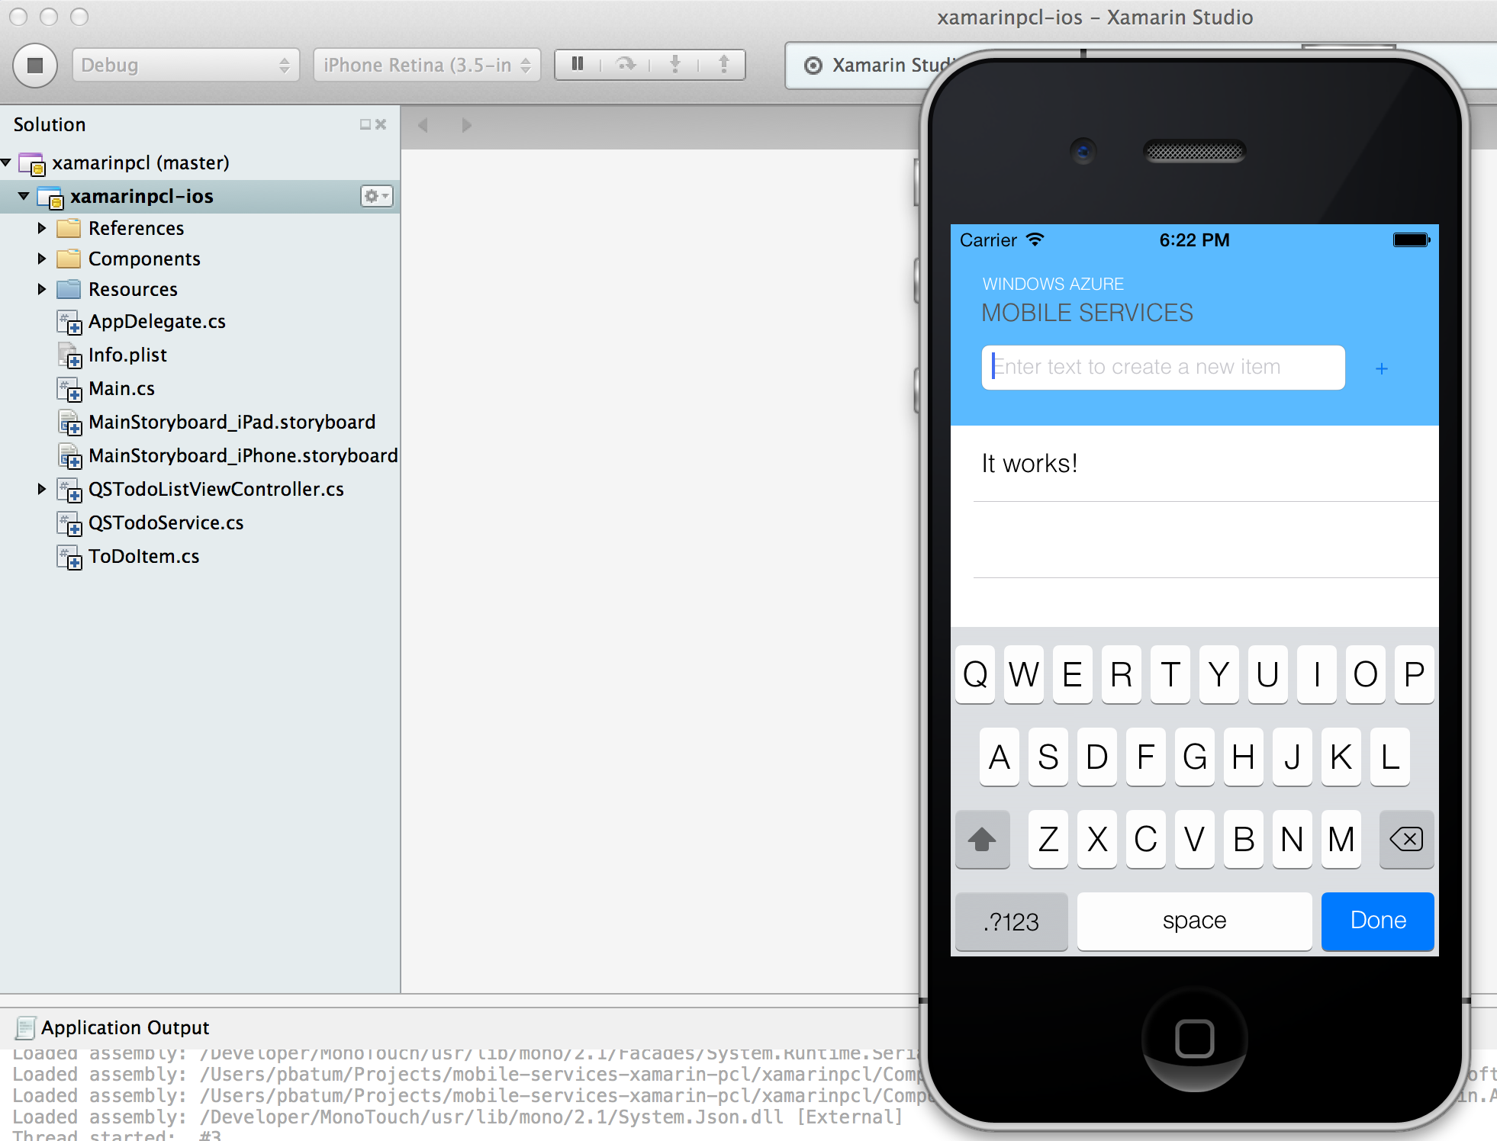Image resolution: width=1497 pixels, height=1141 pixels.
Task: Click 'Loaded assembly: /Developer/MonoTouch/usr/lib/mono/2.1/System.Json.dll' output line
Action: point(458,1117)
